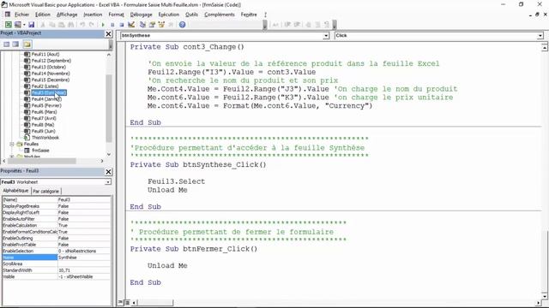549x308 pixels.
Task: Click the Paste toolbar icon
Action: [61, 25]
